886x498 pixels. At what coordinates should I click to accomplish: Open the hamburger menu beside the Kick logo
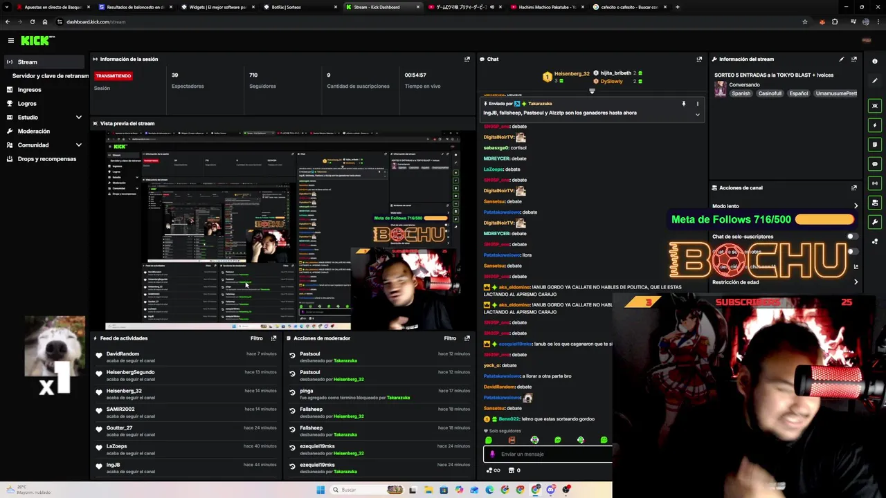(10, 41)
